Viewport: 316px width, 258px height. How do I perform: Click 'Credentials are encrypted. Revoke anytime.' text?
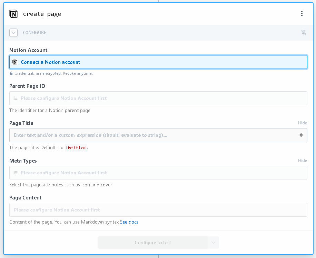[x=53, y=73]
